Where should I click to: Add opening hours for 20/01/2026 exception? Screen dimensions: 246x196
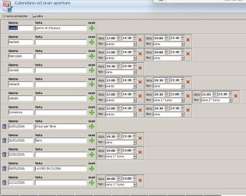coord(92,126)
